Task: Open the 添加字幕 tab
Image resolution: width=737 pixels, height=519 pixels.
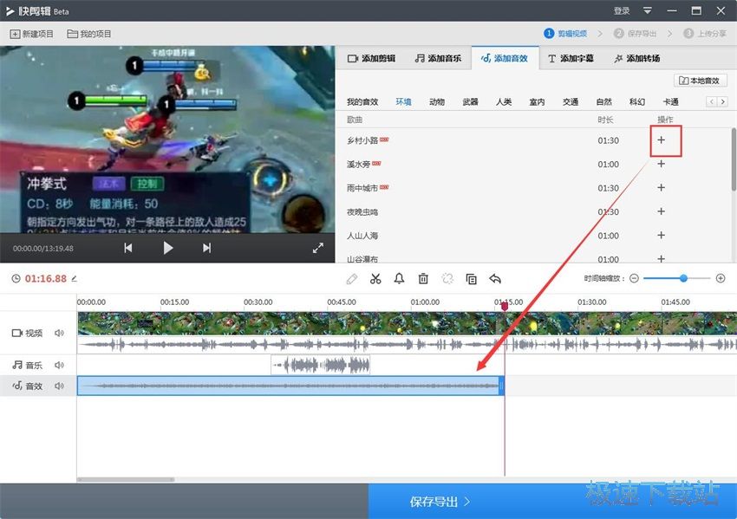Action: point(571,58)
